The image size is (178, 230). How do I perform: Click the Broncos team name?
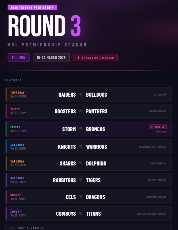95,129
